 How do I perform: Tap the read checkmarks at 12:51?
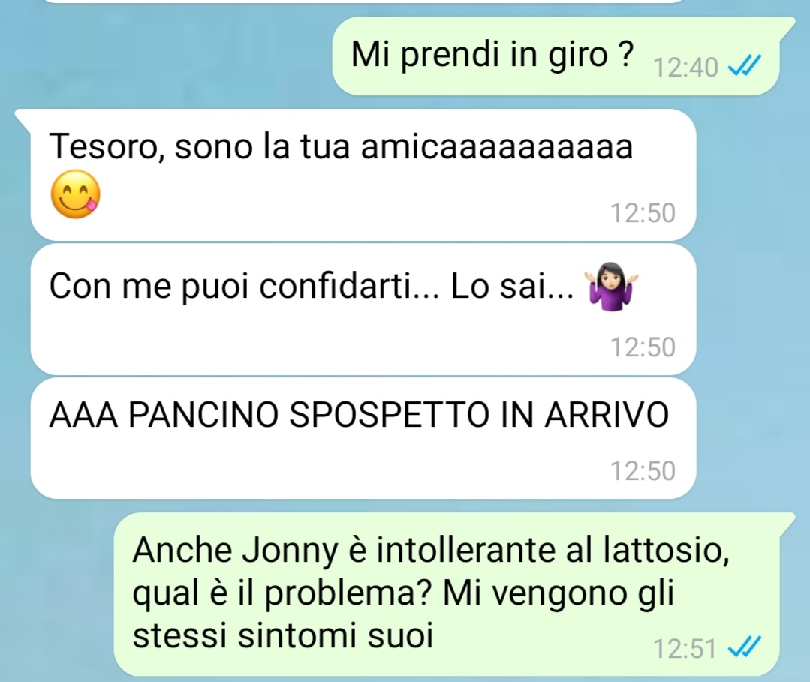click(745, 648)
